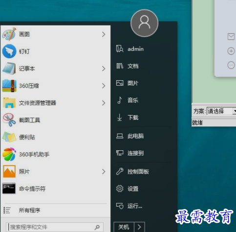Open the 连接到 connect-to link
The width and height of the screenshot is (236, 232).
135,153
